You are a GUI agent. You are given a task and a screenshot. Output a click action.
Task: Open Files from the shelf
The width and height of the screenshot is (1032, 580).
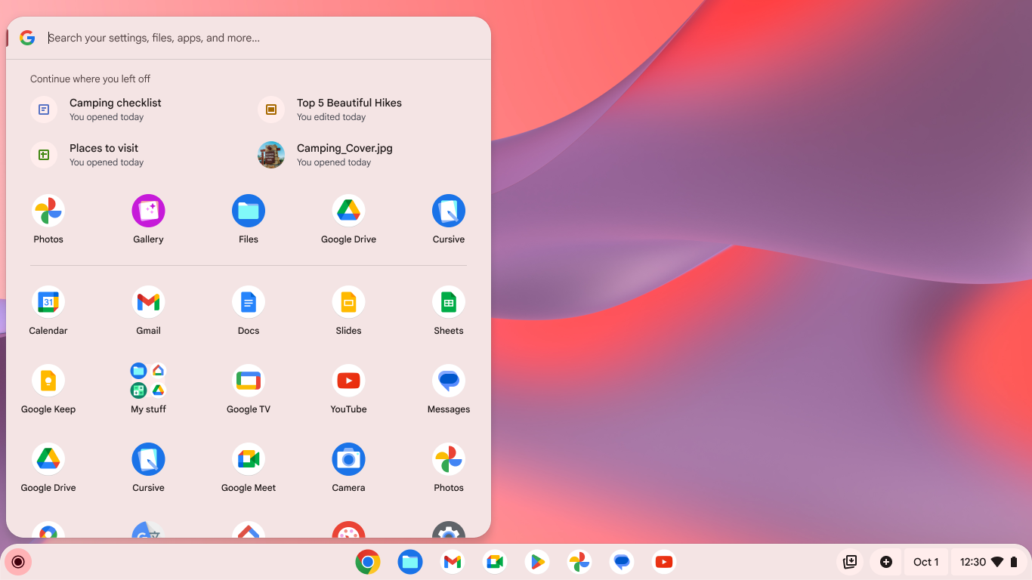(410, 562)
